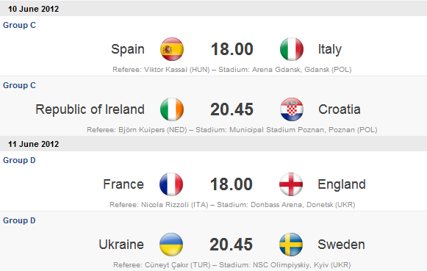Open Group C link above Spain match

pyautogui.click(x=19, y=25)
